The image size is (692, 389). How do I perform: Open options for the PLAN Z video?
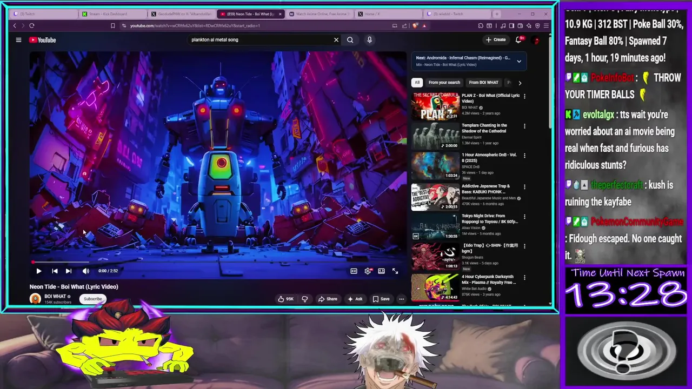click(524, 96)
